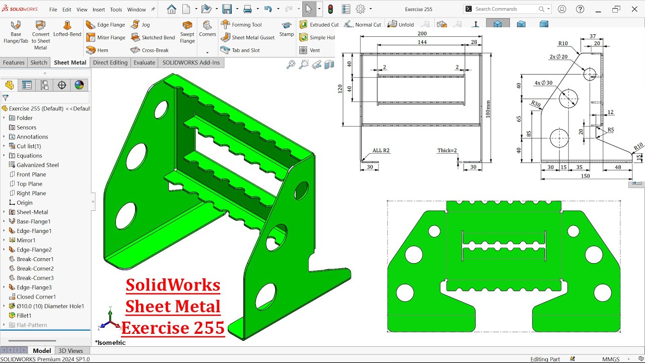This screenshot has width=645, height=363.
Task: Activate the Extruded Cut tool
Action: [318, 25]
